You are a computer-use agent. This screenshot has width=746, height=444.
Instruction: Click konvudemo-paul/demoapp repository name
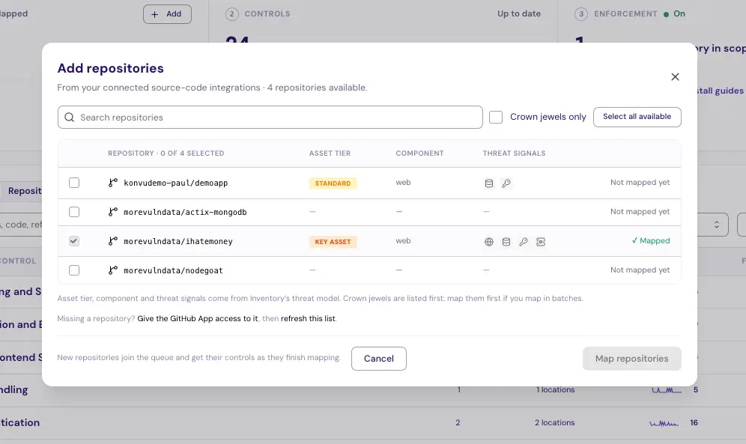pyautogui.click(x=175, y=183)
